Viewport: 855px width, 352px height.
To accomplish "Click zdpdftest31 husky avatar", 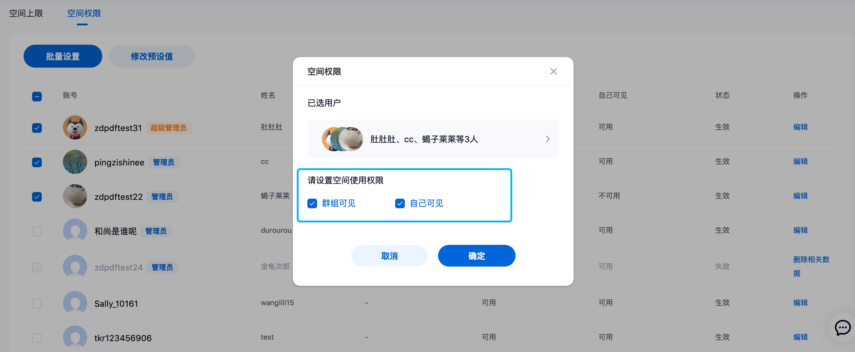I will tap(75, 127).
